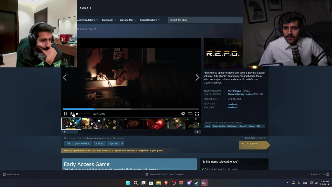
Task: Ignore this game in the queue
Action: (114, 144)
